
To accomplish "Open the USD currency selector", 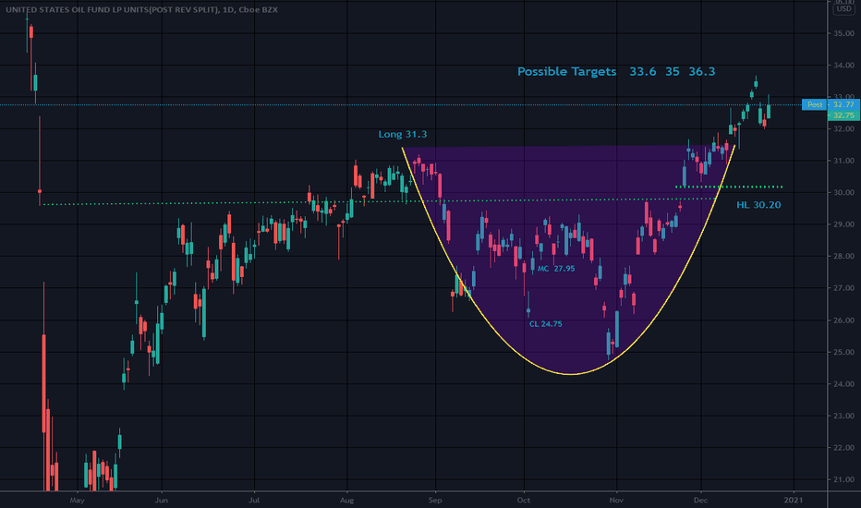I will [844, 9].
